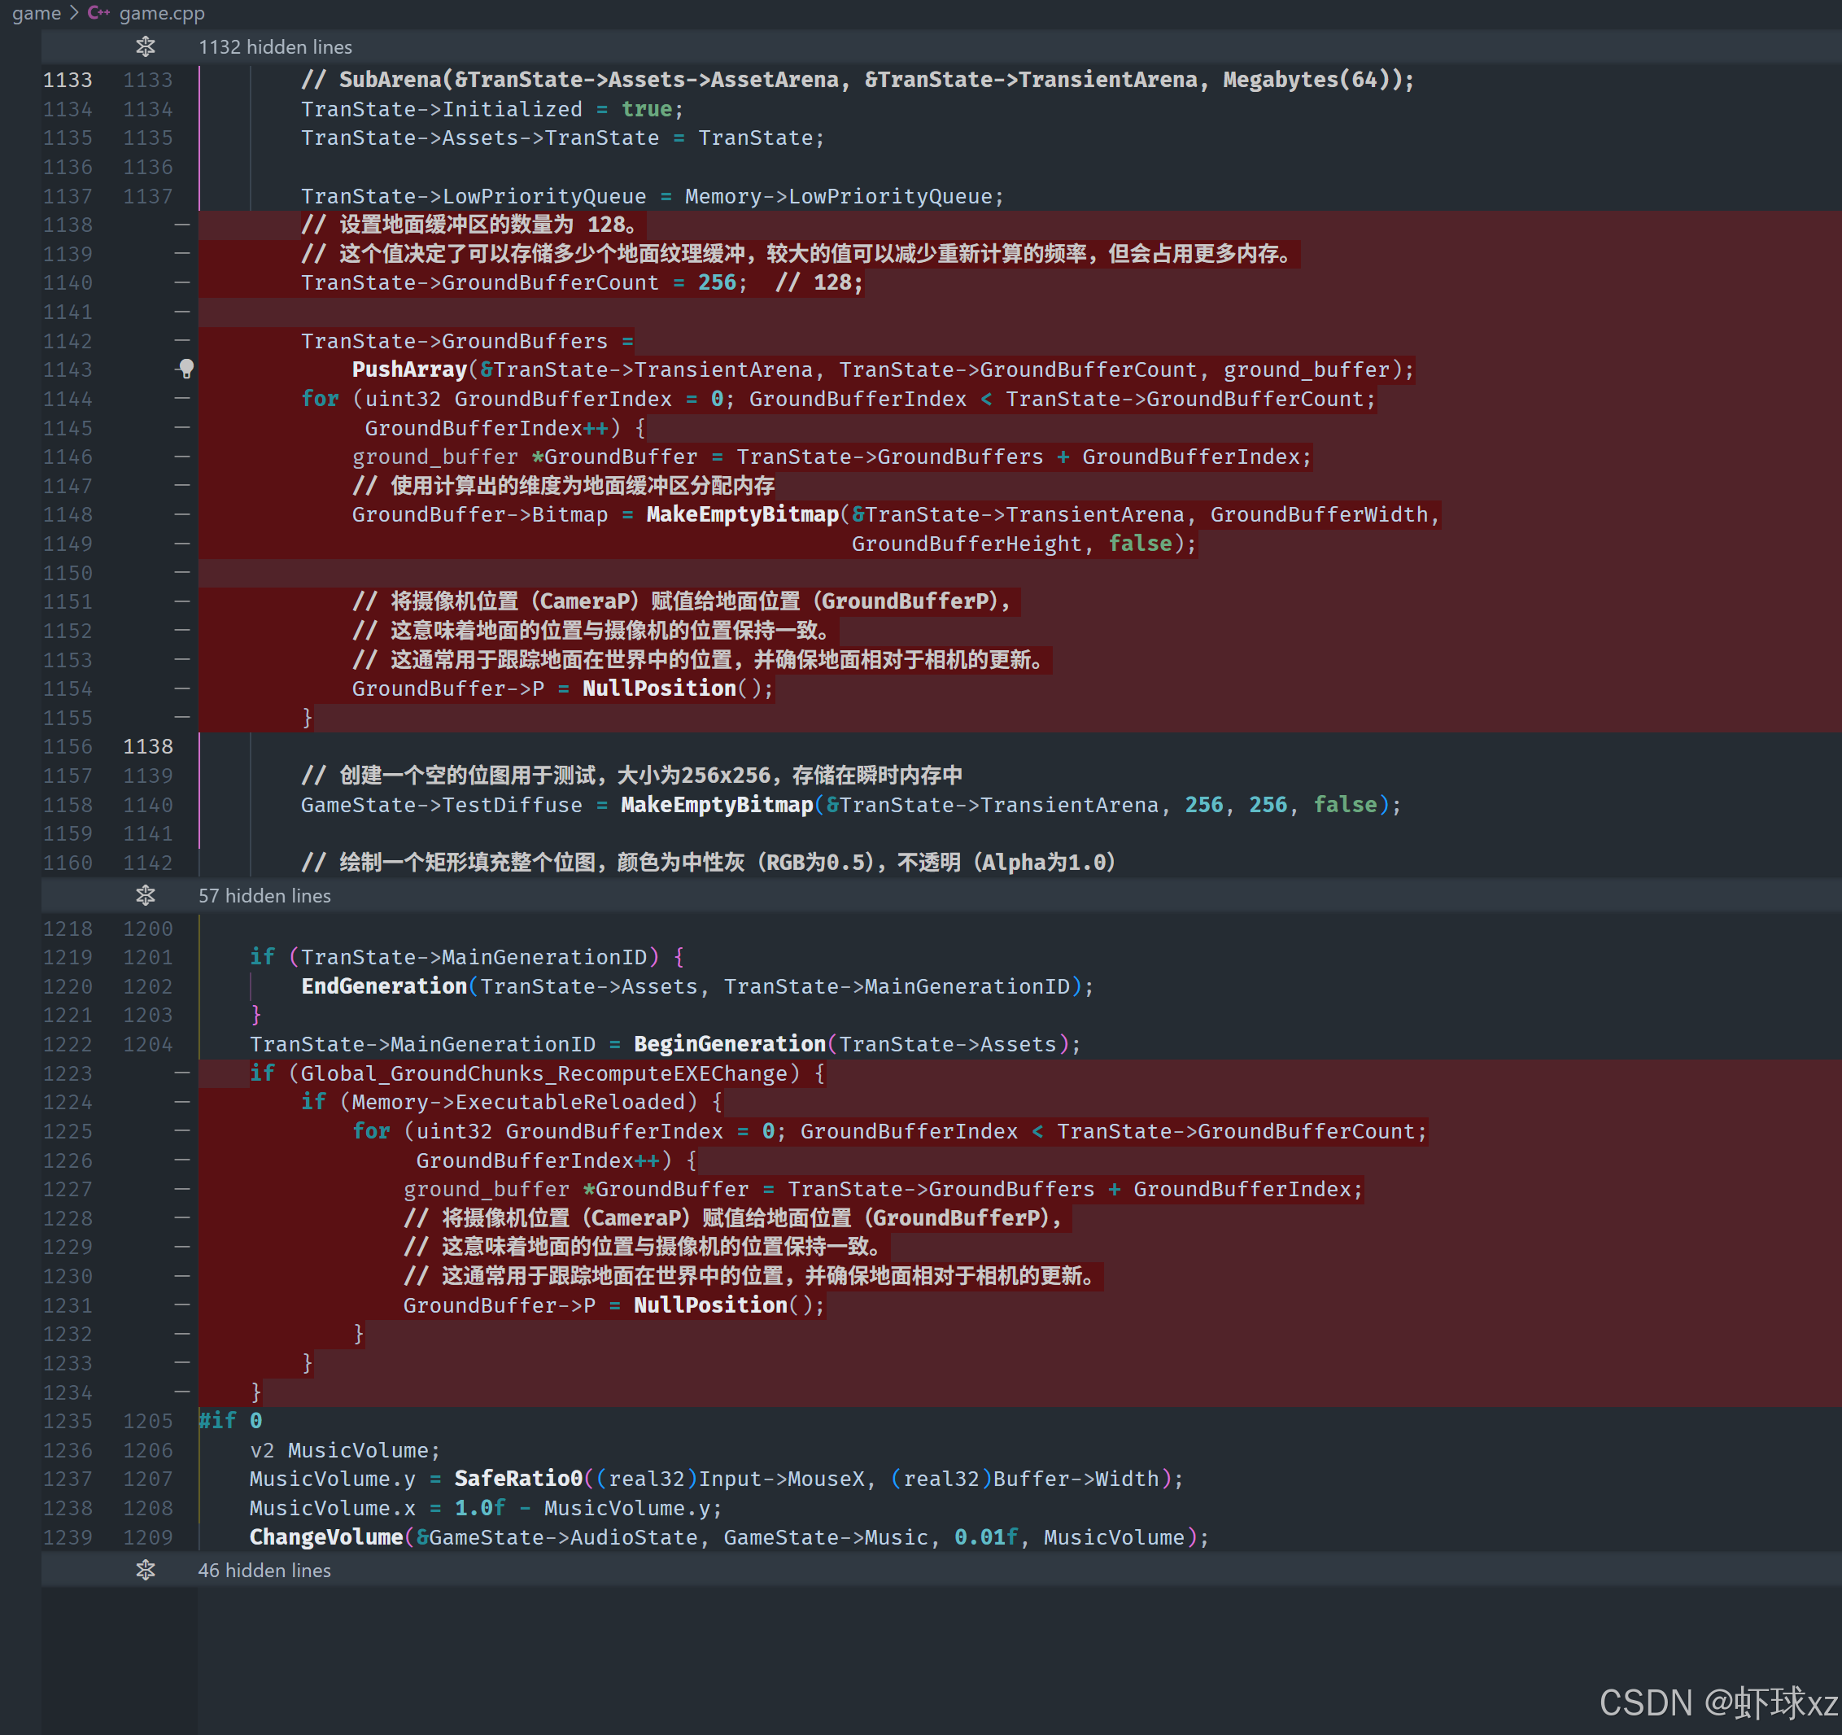
Task: Click the lightbulb code action icon
Action: coord(186,369)
